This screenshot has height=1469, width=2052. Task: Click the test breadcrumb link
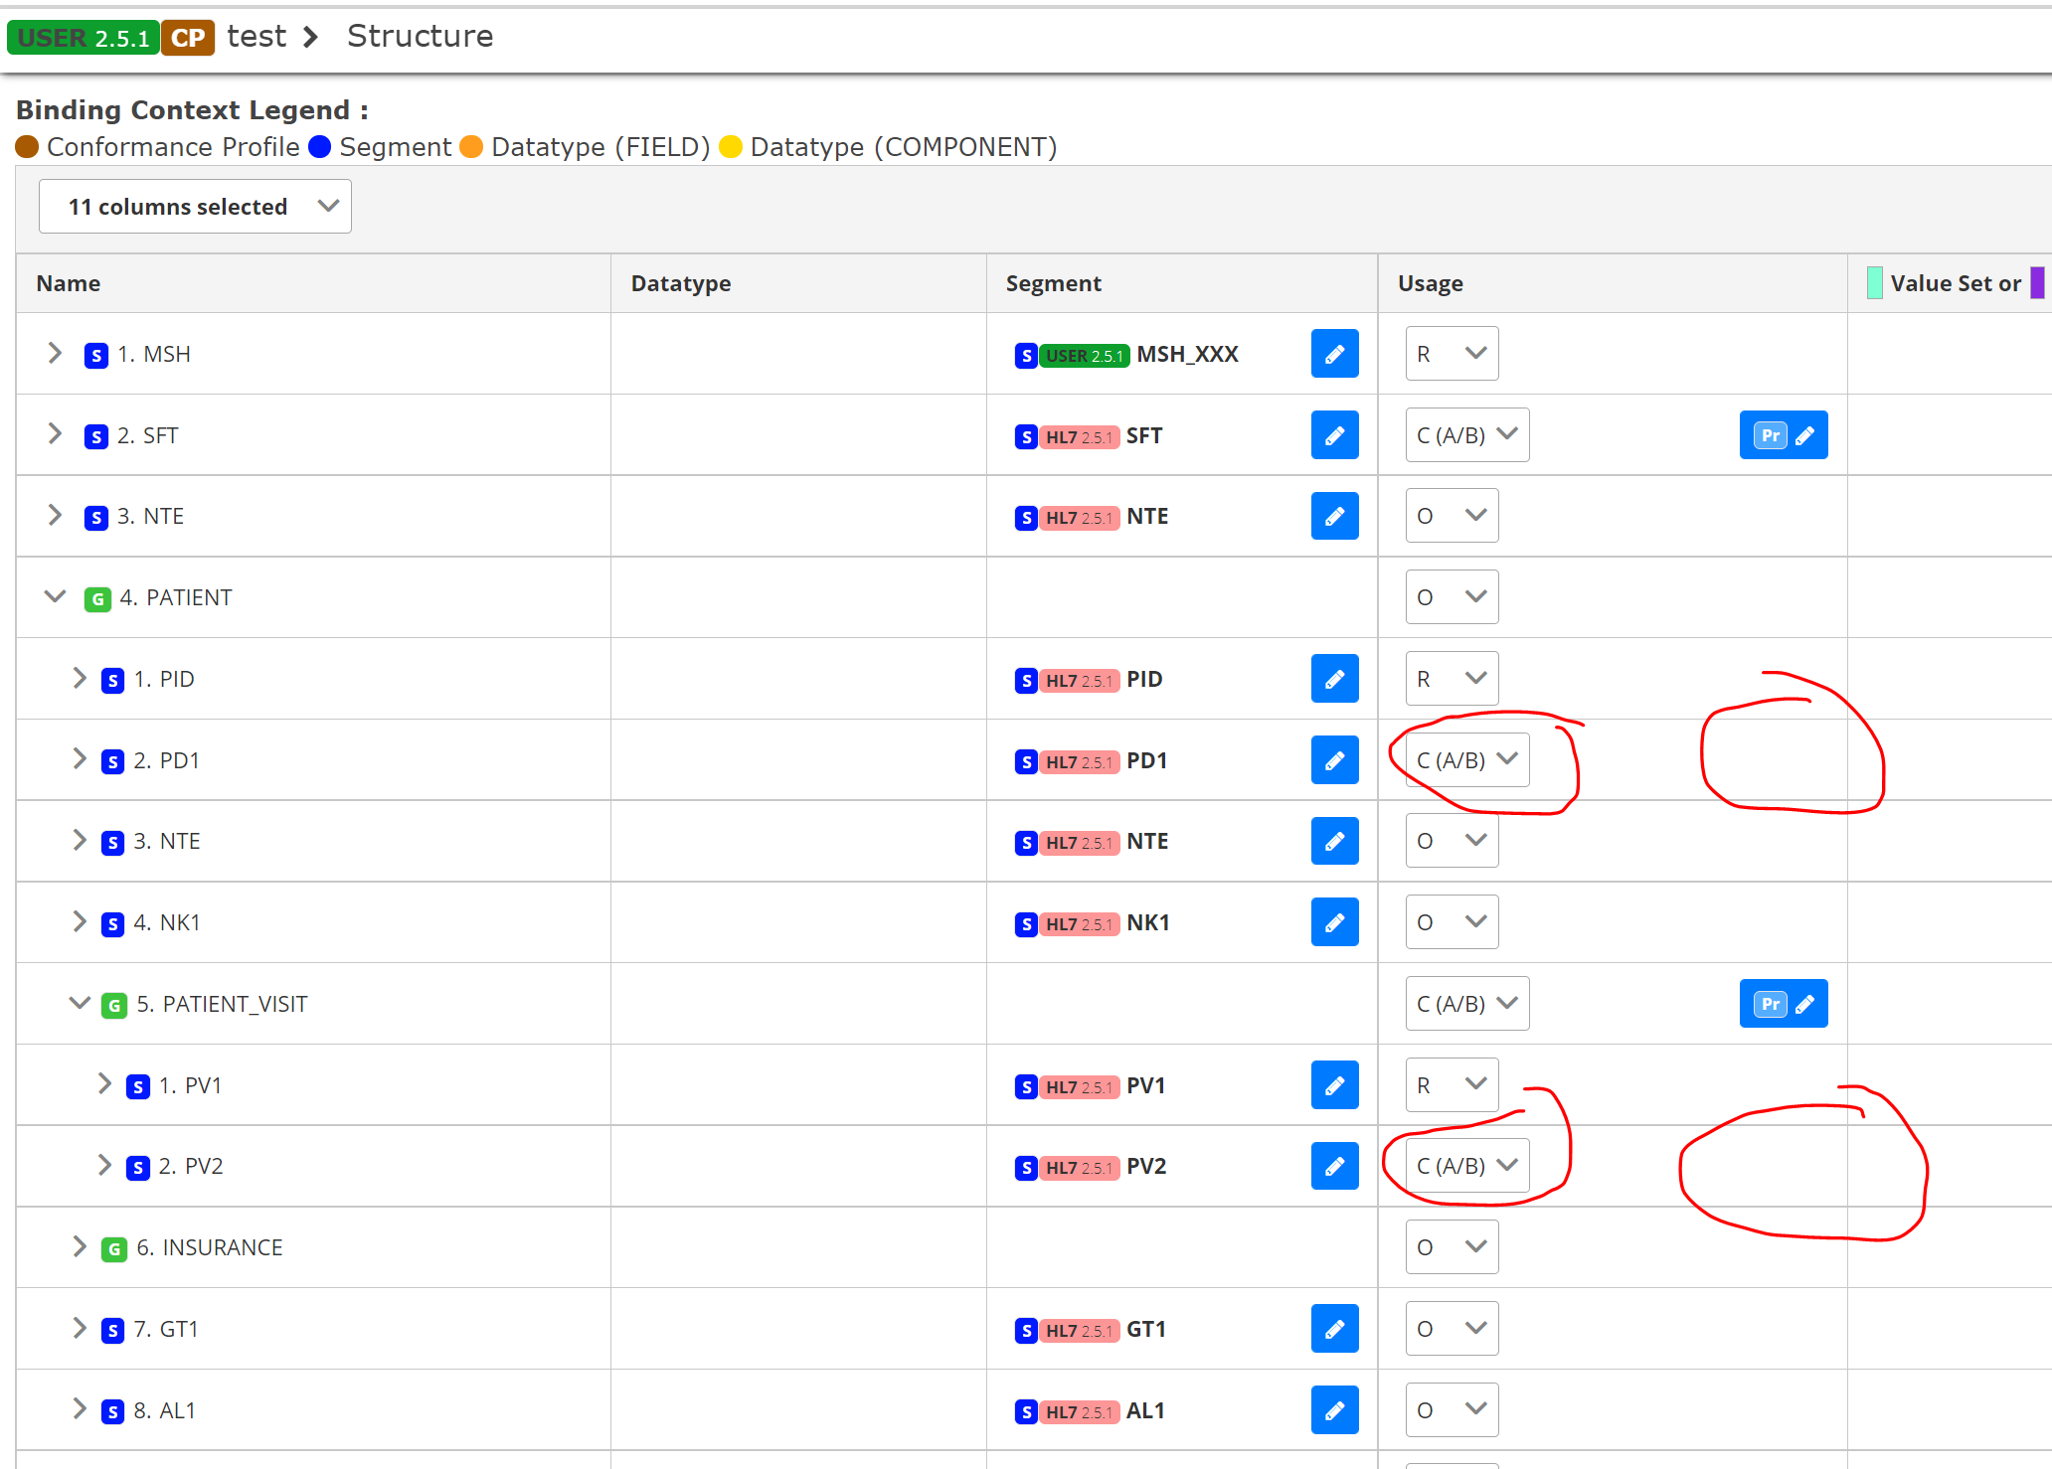coord(256,37)
